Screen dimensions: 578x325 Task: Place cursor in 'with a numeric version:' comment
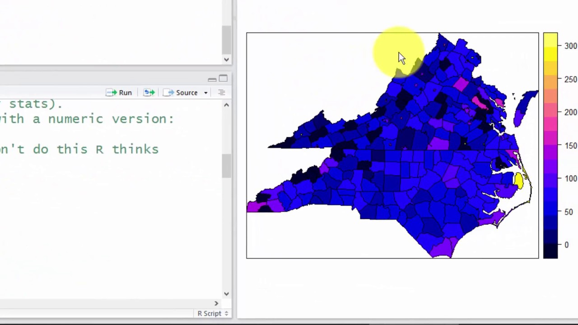click(x=87, y=119)
